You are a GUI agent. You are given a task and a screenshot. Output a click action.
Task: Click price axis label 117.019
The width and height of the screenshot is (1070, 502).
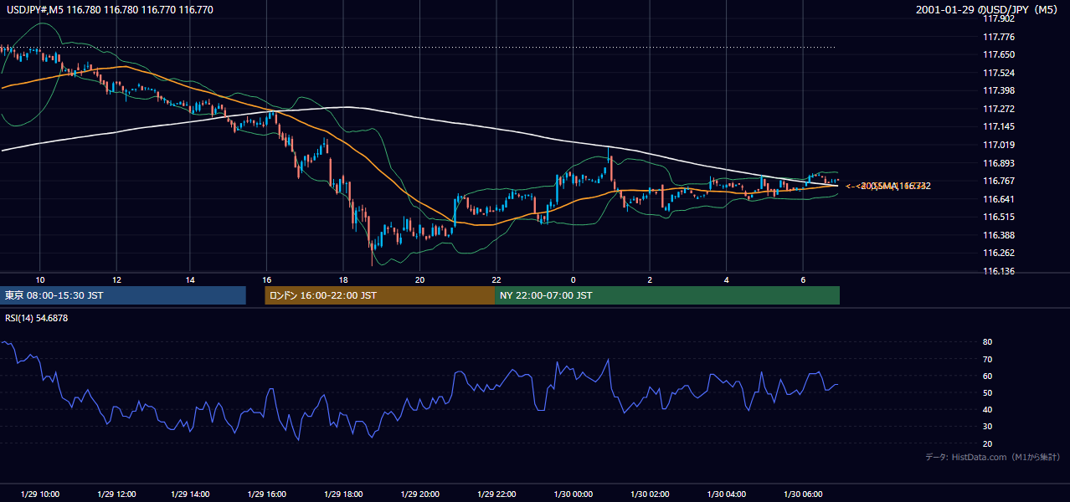[x=998, y=145]
